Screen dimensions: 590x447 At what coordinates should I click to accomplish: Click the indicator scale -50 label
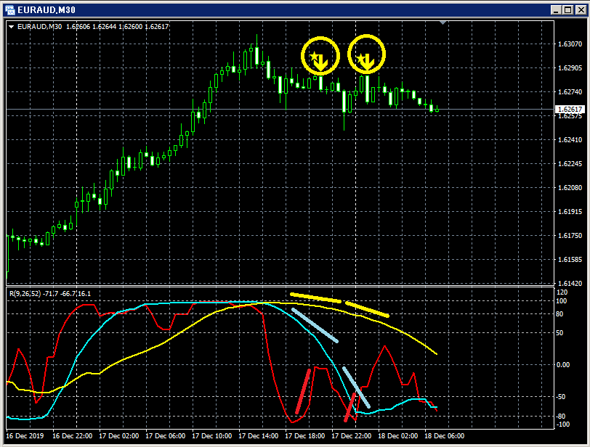pos(561,397)
